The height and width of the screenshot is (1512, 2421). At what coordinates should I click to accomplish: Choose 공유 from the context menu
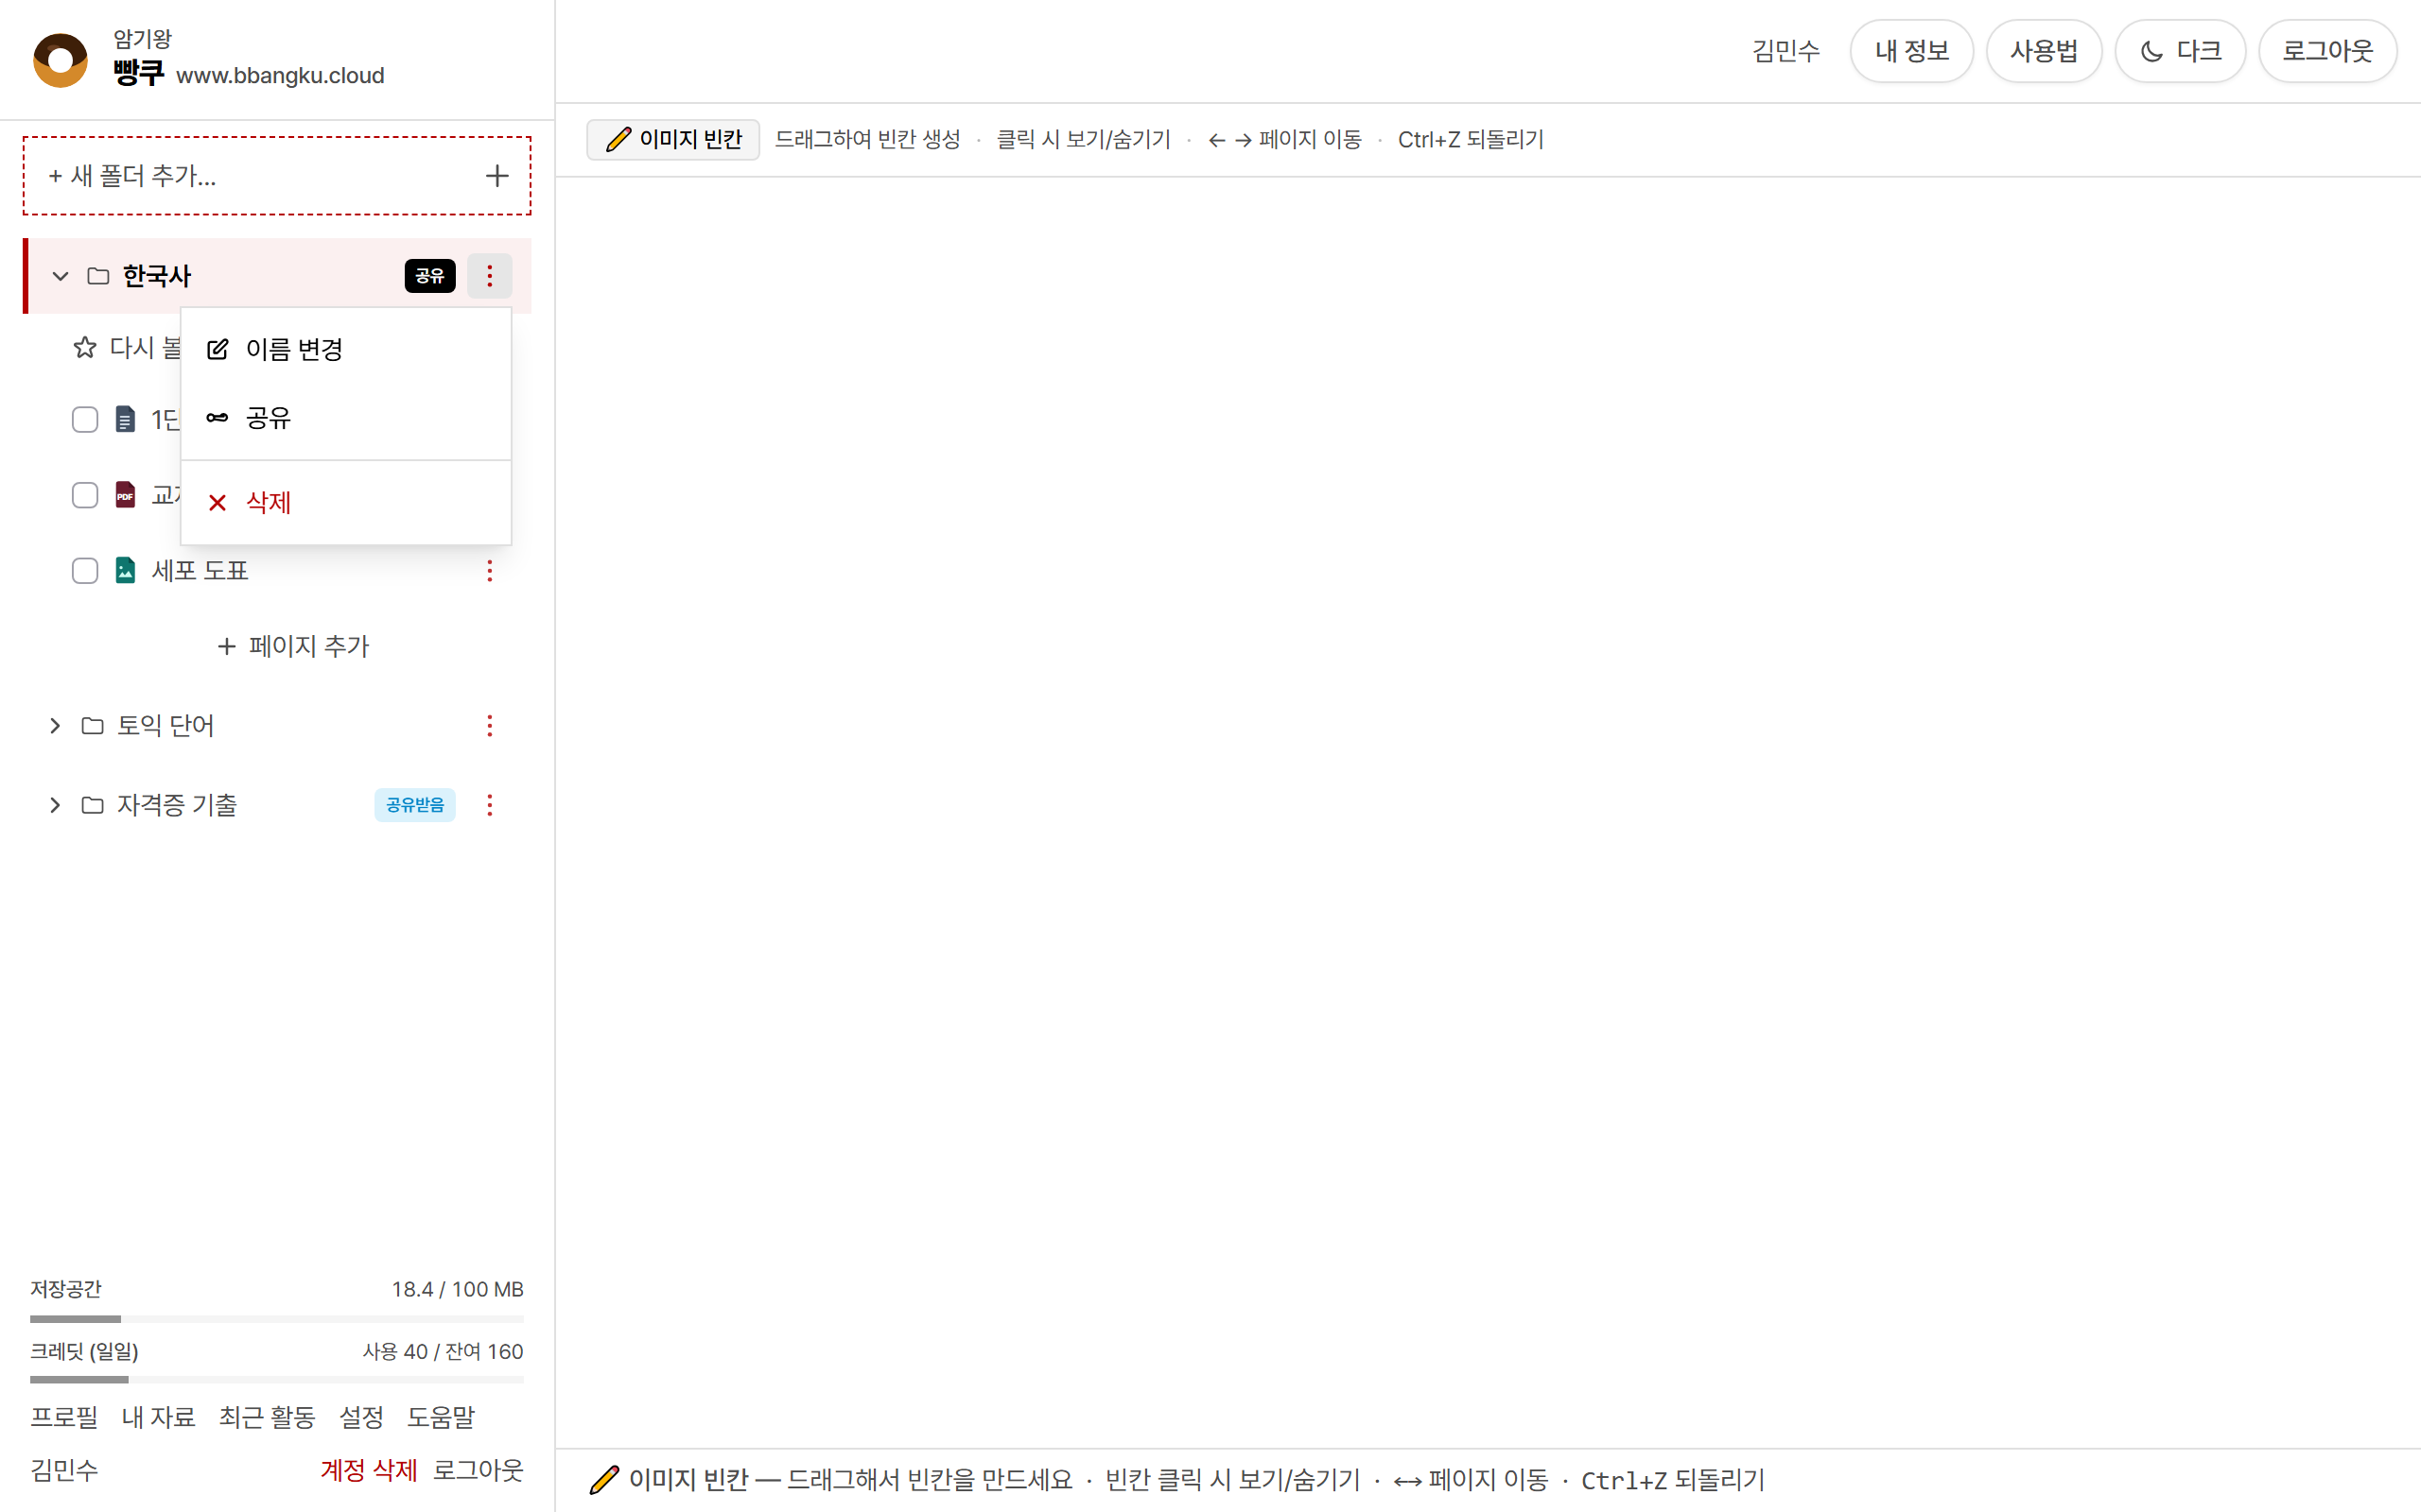pyautogui.click(x=346, y=418)
